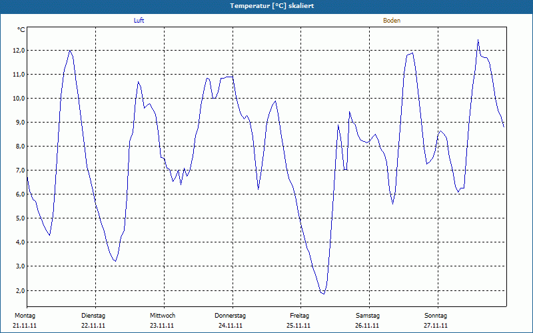The image size is (533, 333).
Task: Click the 4,0 y-axis value
Action: (x=20, y=242)
